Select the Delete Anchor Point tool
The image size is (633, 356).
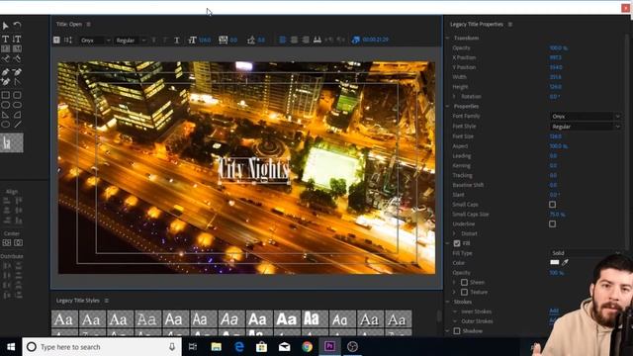(x=17, y=72)
